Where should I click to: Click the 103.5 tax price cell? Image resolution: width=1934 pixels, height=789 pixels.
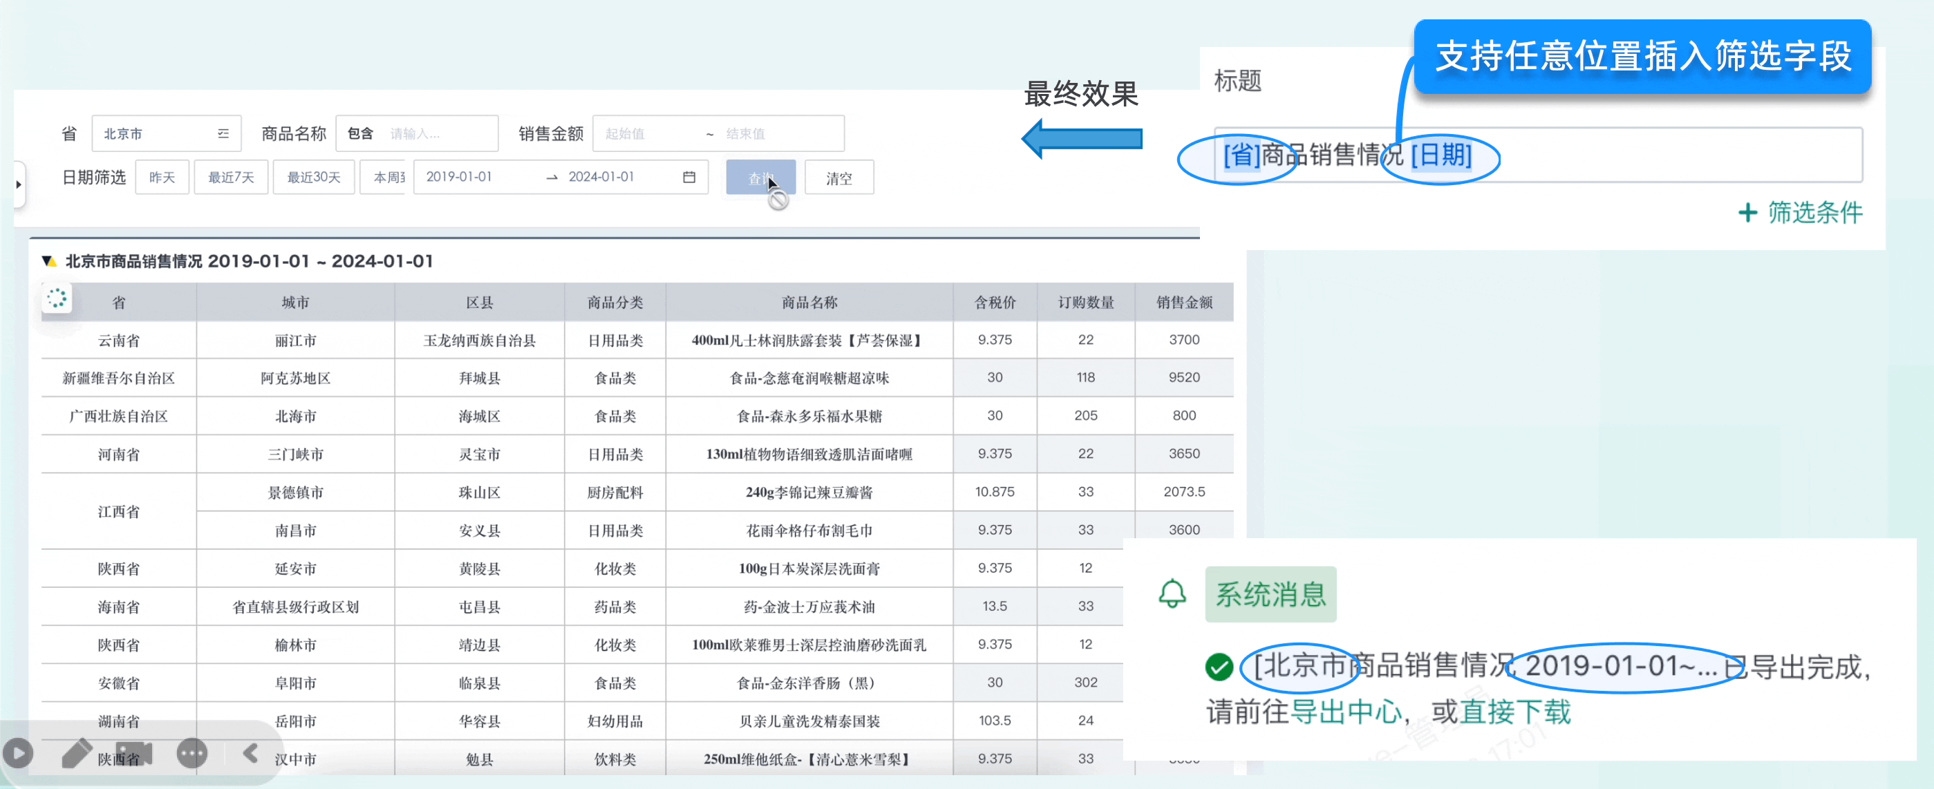pos(995,721)
